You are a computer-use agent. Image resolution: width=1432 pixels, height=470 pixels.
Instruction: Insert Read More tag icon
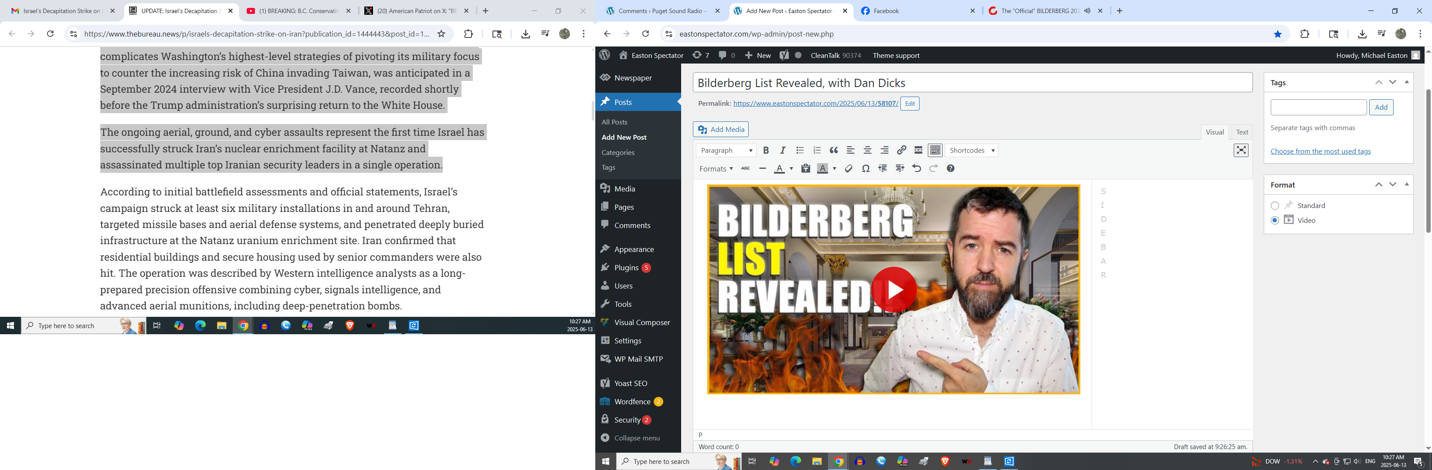[x=918, y=151]
